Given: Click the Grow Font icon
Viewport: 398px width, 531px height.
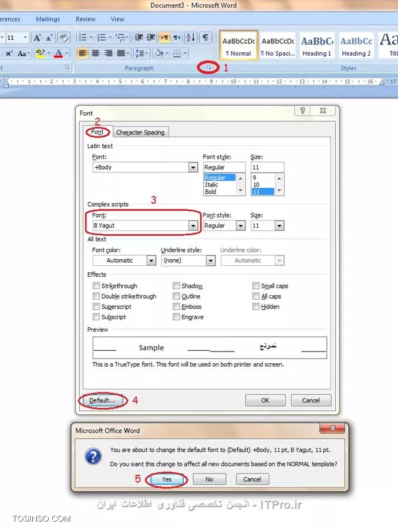Looking at the screenshot, I should tap(37, 38).
